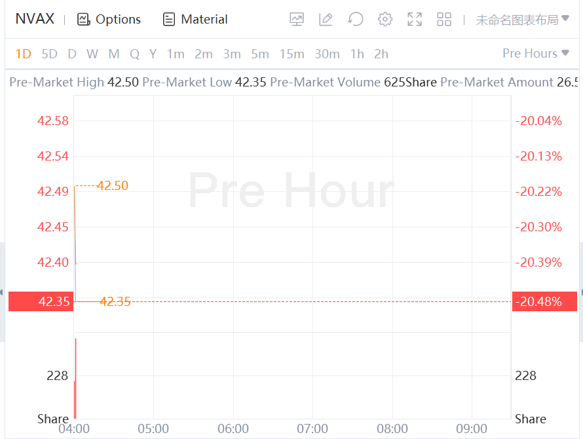Viewport: 583px width, 439px height.
Task: Click the Options chart icon
Action: pyautogui.click(x=83, y=20)
